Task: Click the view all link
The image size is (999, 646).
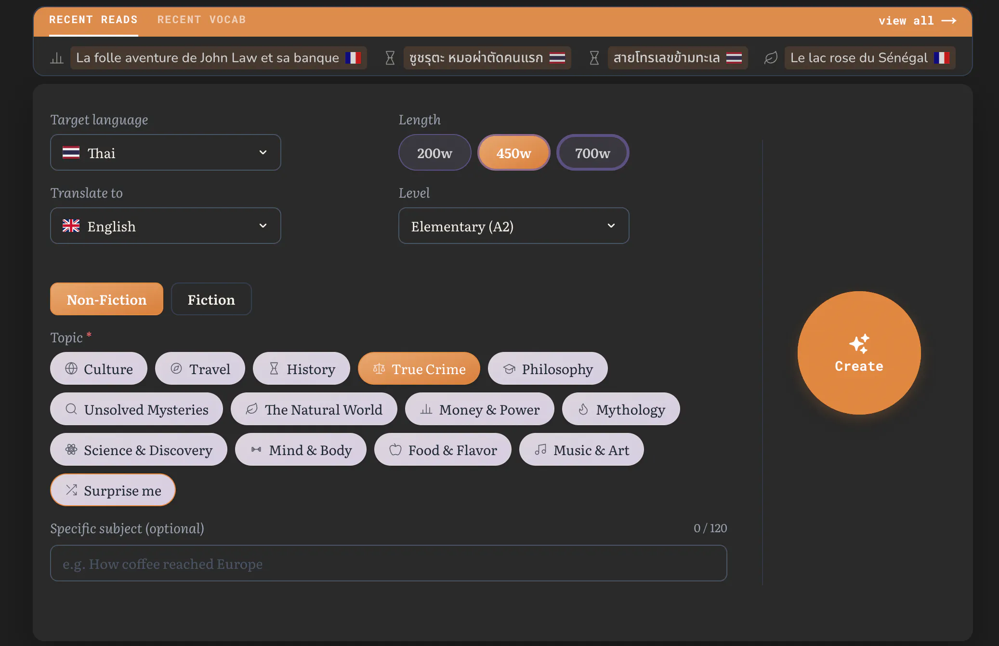Action: coord(917,21)
